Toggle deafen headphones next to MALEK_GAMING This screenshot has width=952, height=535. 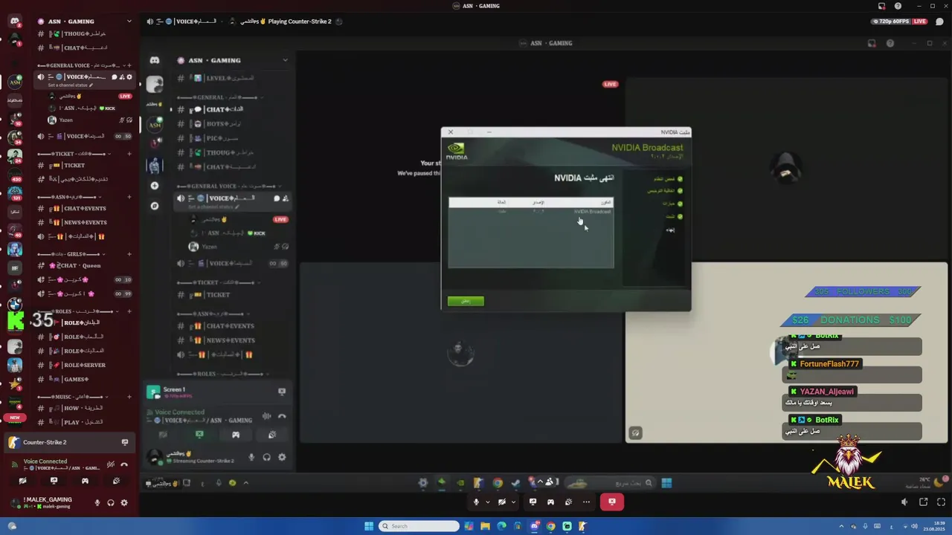[x=111, y=502]
